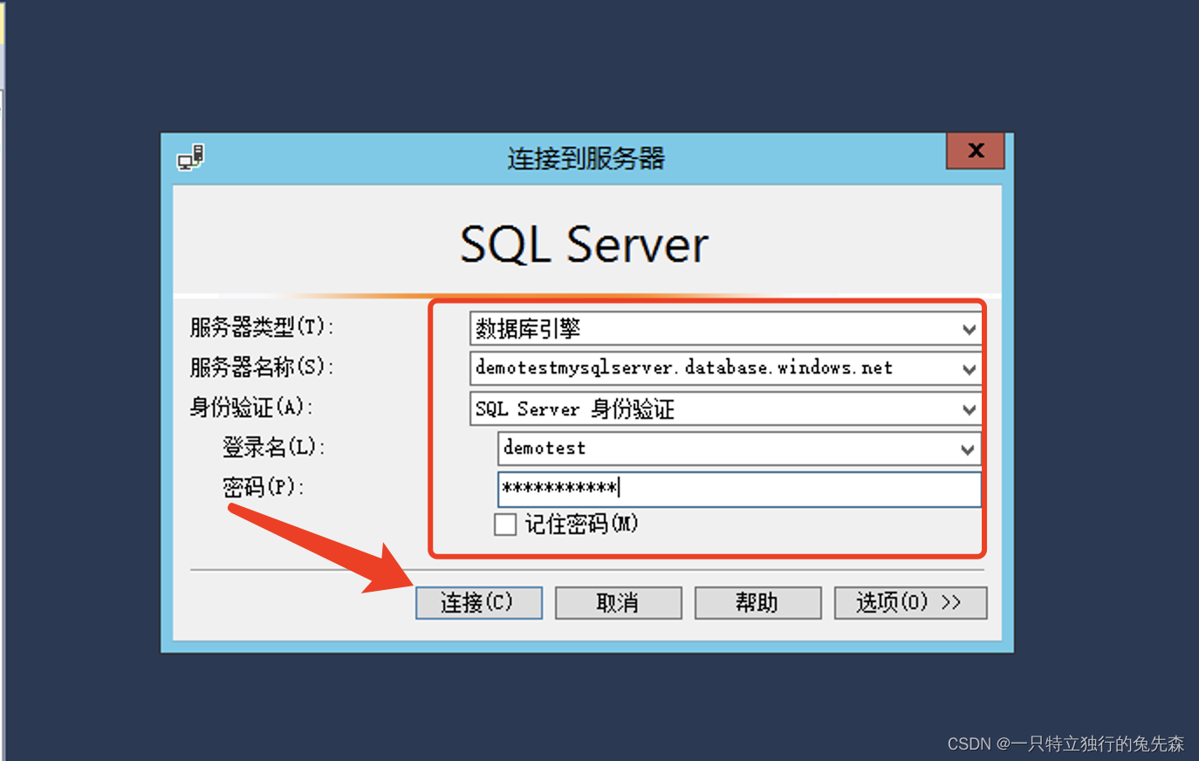Expand options with 选项(O) >>
Screen dimensions: 1199x761
point(911,603)
